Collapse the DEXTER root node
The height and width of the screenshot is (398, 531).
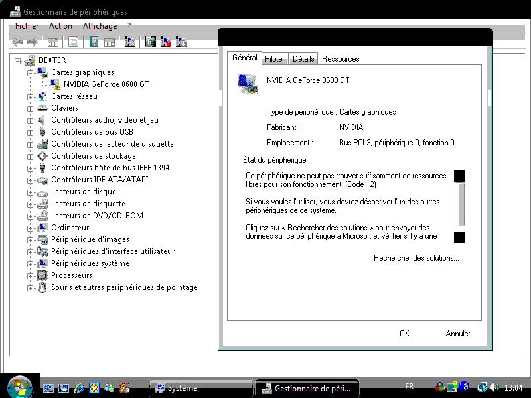click(18, 61)
